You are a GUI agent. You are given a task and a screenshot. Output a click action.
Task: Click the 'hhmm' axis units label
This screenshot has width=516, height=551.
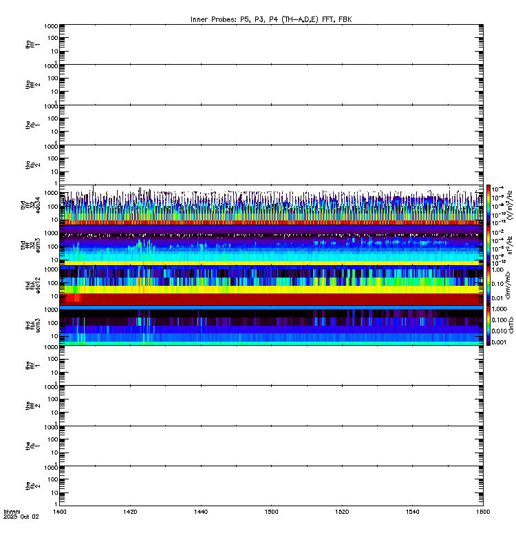pyautogui.click(x=12, y=512)
